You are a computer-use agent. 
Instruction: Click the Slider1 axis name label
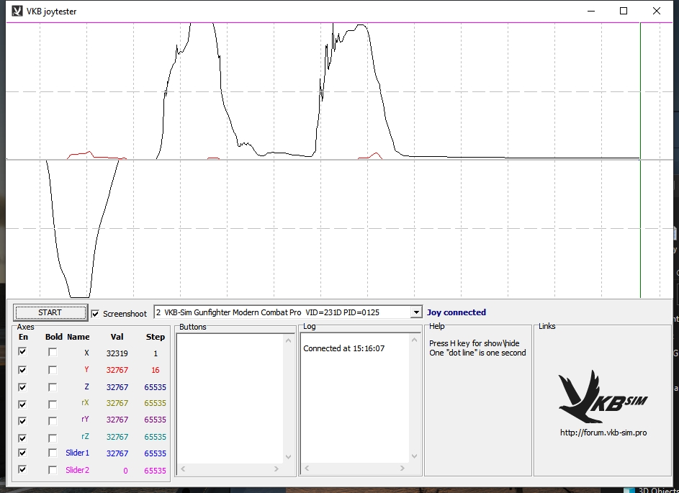78,453
